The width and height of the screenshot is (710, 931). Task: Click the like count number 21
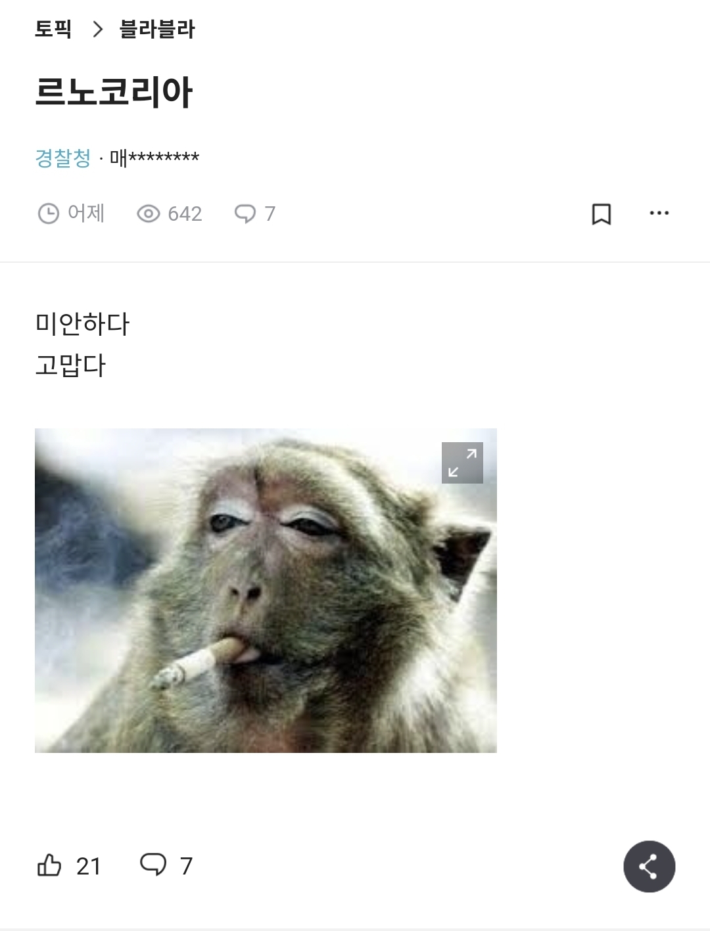point(89,866)
